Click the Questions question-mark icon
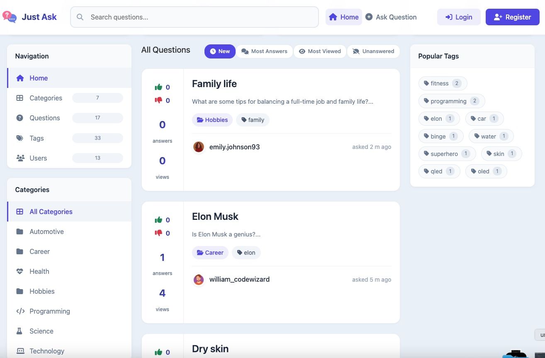Screen dimensions: 545x358 19,118
